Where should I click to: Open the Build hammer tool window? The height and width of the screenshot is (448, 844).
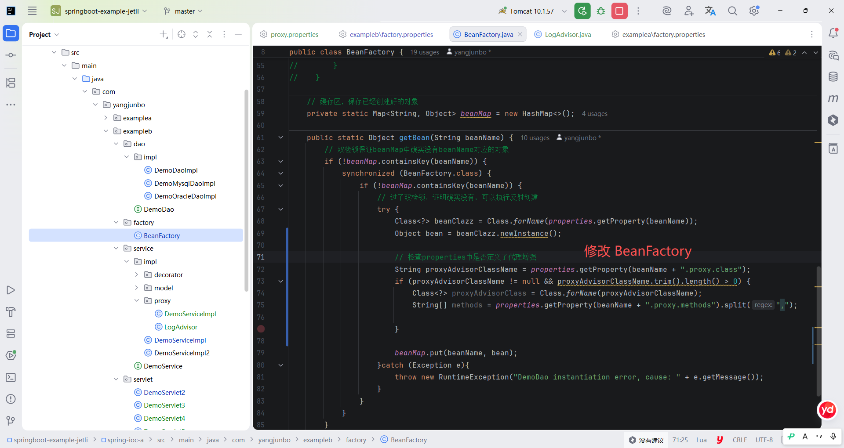[11, 312]
